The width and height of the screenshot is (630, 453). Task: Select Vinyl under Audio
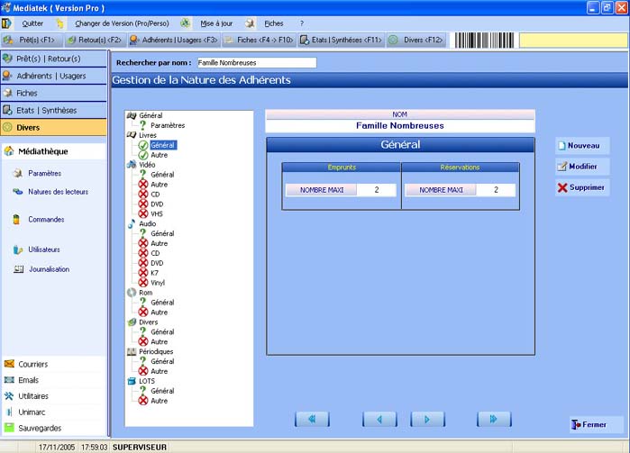tap(158, 283)
